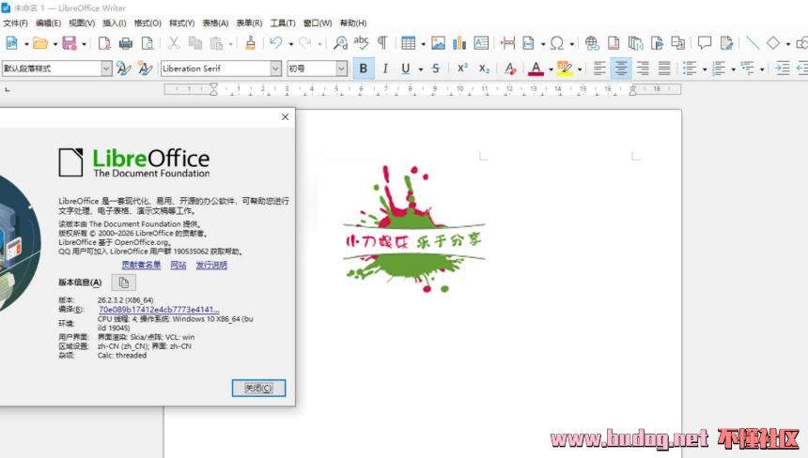The width and height of the screenshot is (808, 458).
Task: Toggle ordered numbered list icon
Action: point(719,69)
